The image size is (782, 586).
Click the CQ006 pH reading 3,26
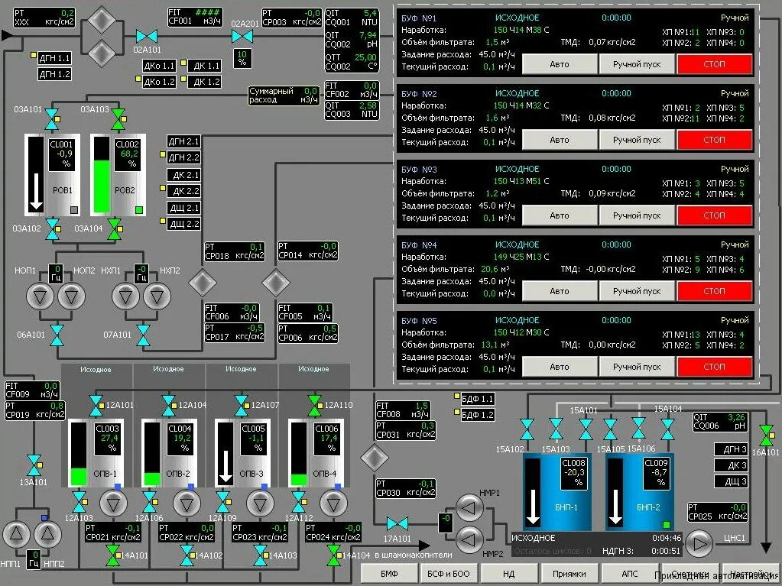[736, 418]
